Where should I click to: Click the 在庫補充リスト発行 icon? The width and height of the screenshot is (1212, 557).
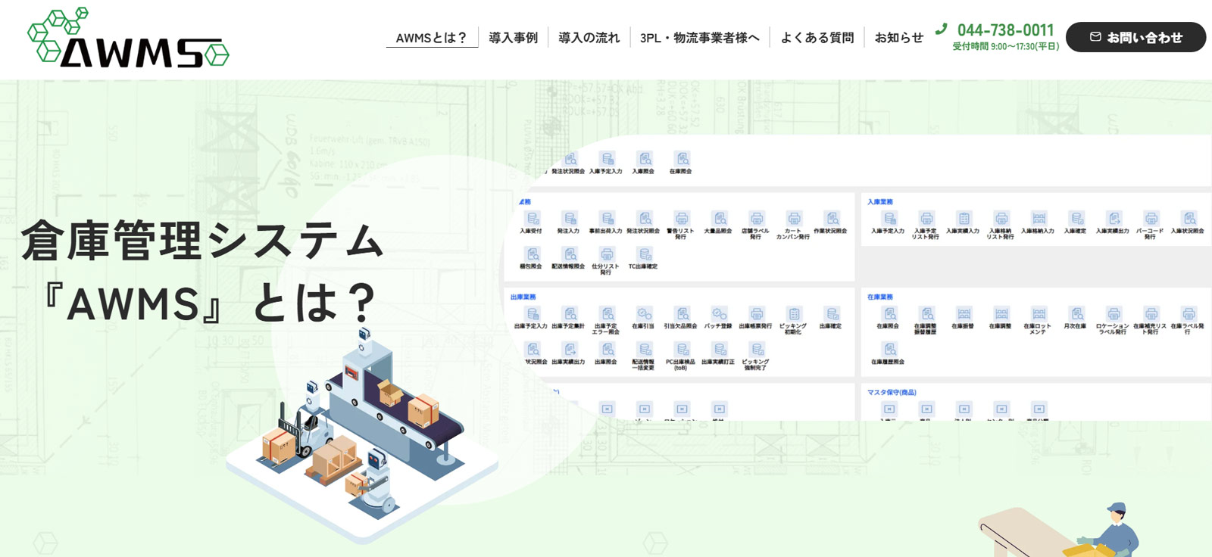point(1151,313)
